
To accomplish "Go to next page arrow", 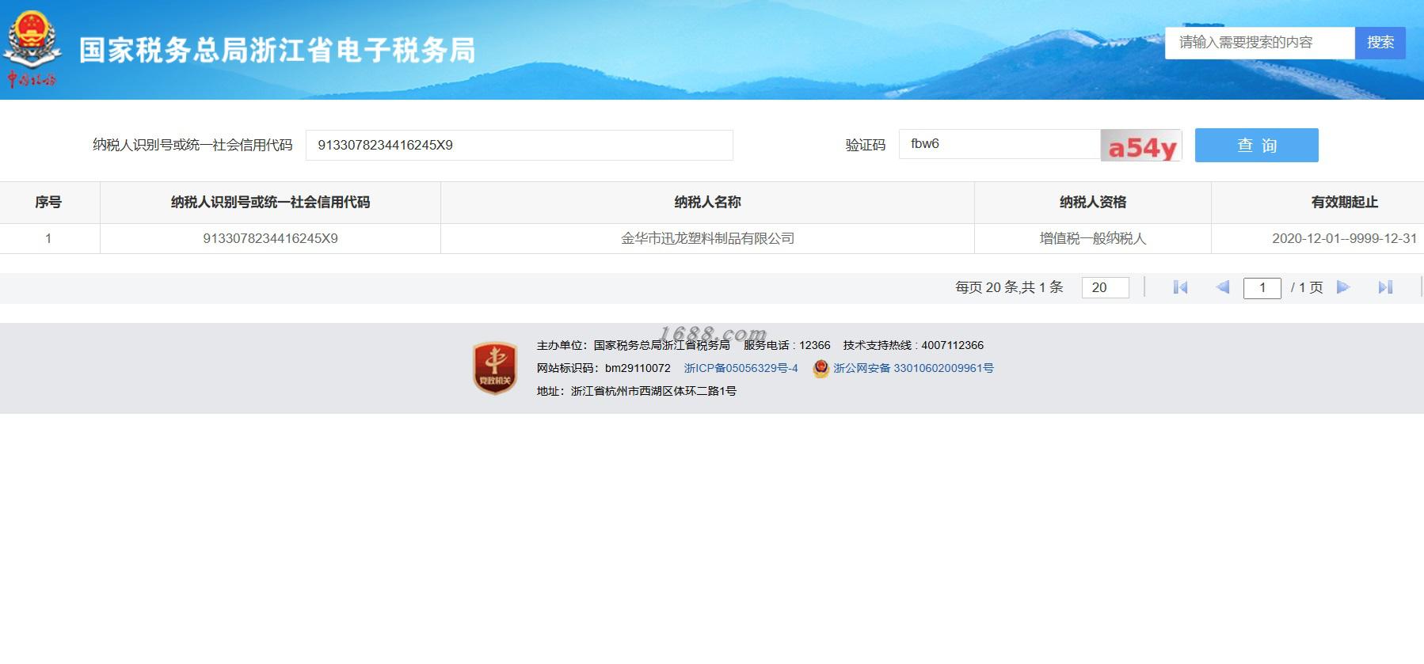I will coord(1343,287).
